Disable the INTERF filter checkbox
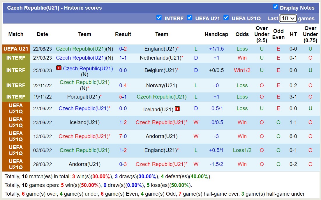 (159, 17)
